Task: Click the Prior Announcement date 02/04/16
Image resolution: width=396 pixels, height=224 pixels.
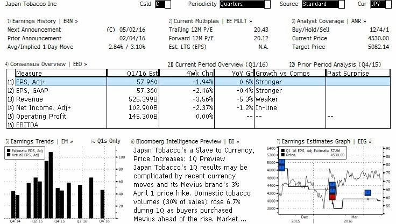Action: (x=132, y=38)
